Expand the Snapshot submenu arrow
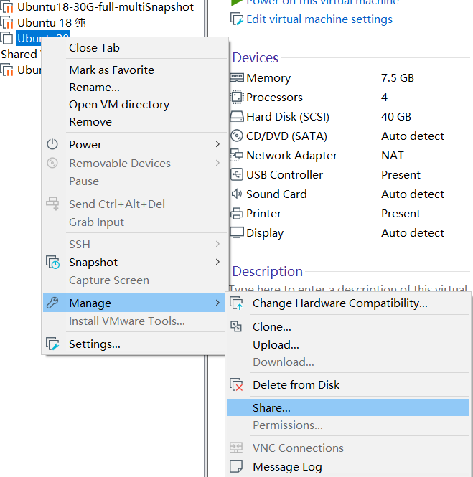Screen dimensions: 473x477 pyautogui.click(x=217, y=262)
